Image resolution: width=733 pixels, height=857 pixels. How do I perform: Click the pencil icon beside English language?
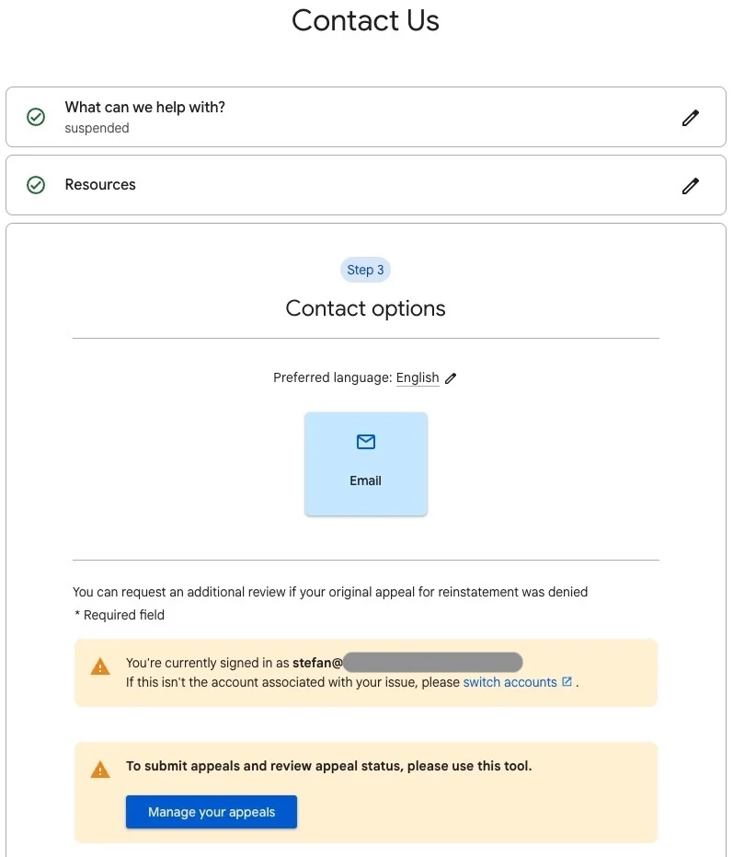451,378
